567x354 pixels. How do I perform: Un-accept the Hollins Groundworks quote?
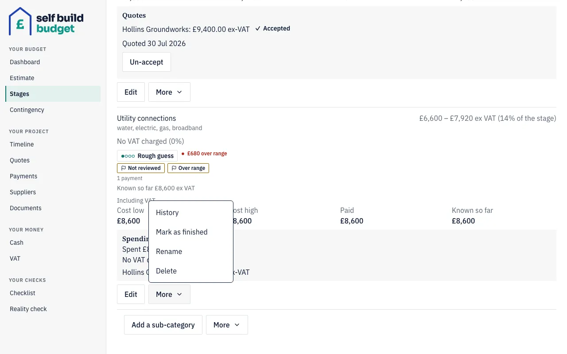pos(147,62)
